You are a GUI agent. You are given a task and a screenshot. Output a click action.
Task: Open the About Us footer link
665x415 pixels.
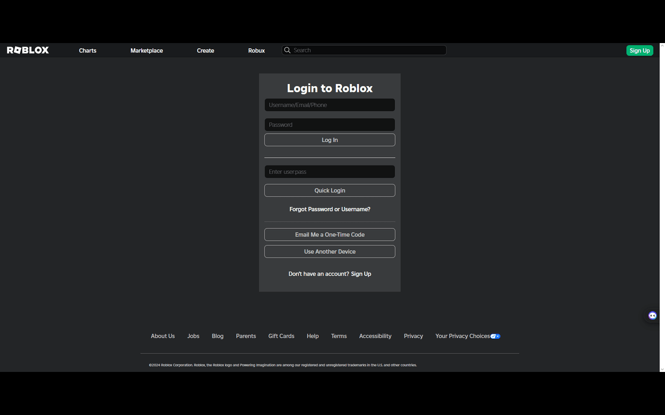(163, 336)
